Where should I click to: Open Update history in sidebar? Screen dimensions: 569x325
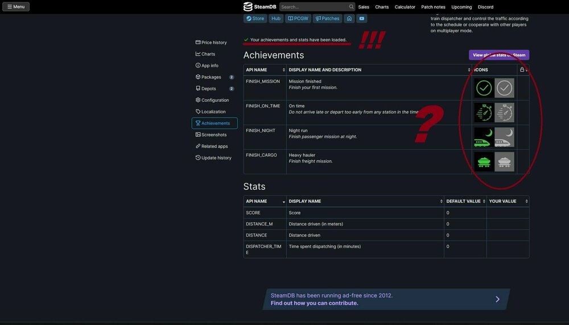click(214, 158)
